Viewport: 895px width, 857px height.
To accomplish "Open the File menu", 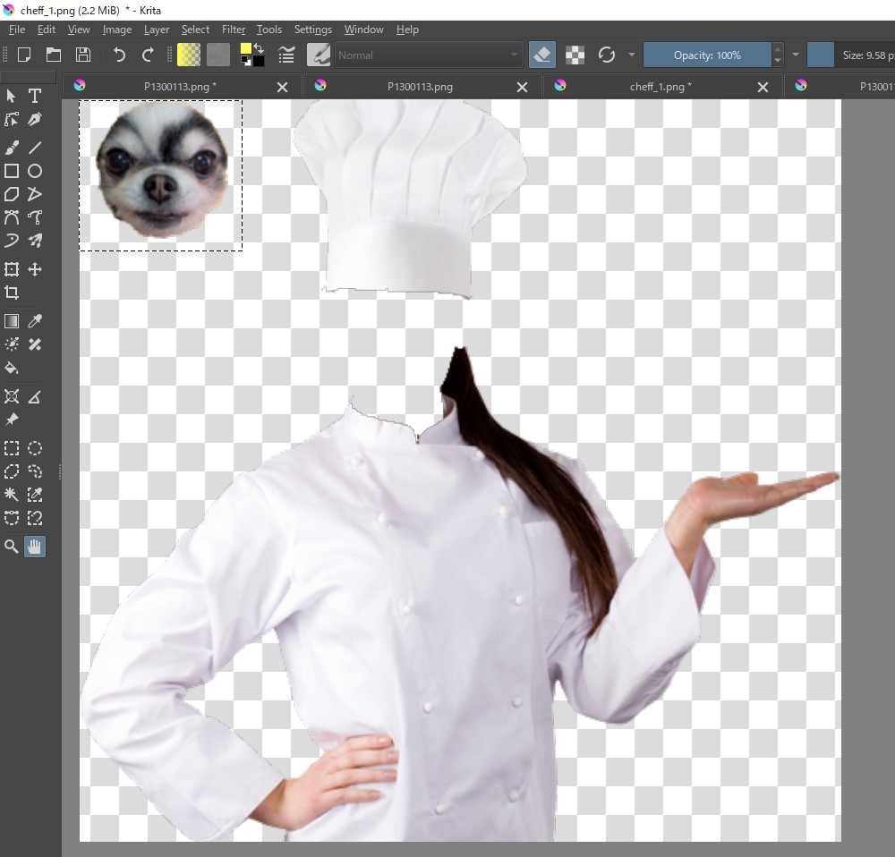I will coord(17,30).
